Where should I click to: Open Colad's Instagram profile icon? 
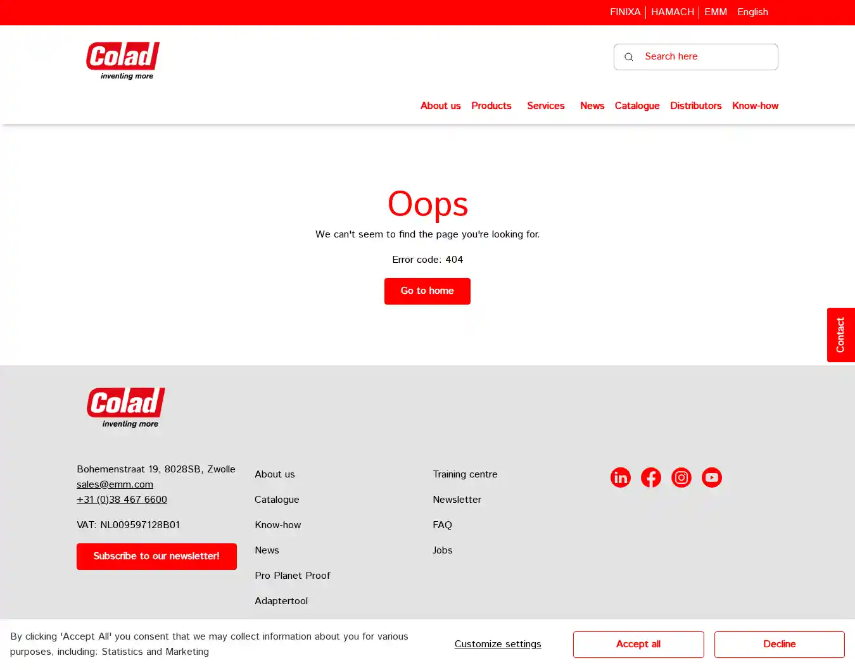[x=681, y=477]
